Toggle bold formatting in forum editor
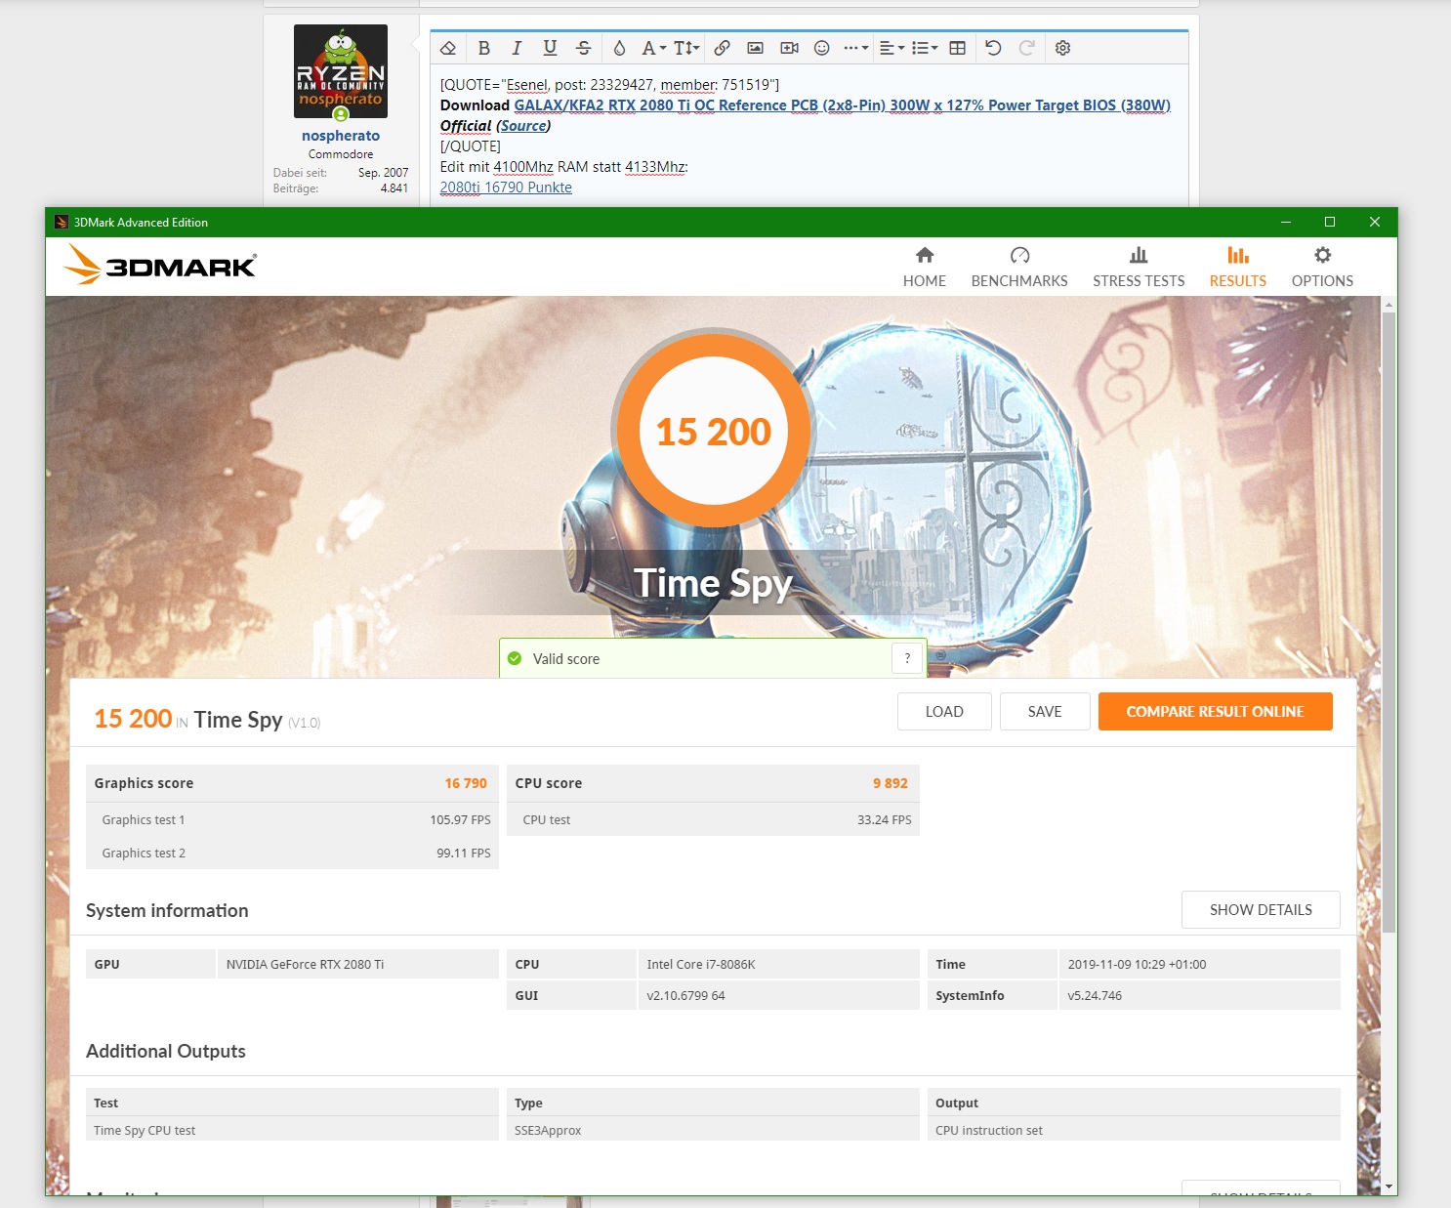 click(483, 48)
